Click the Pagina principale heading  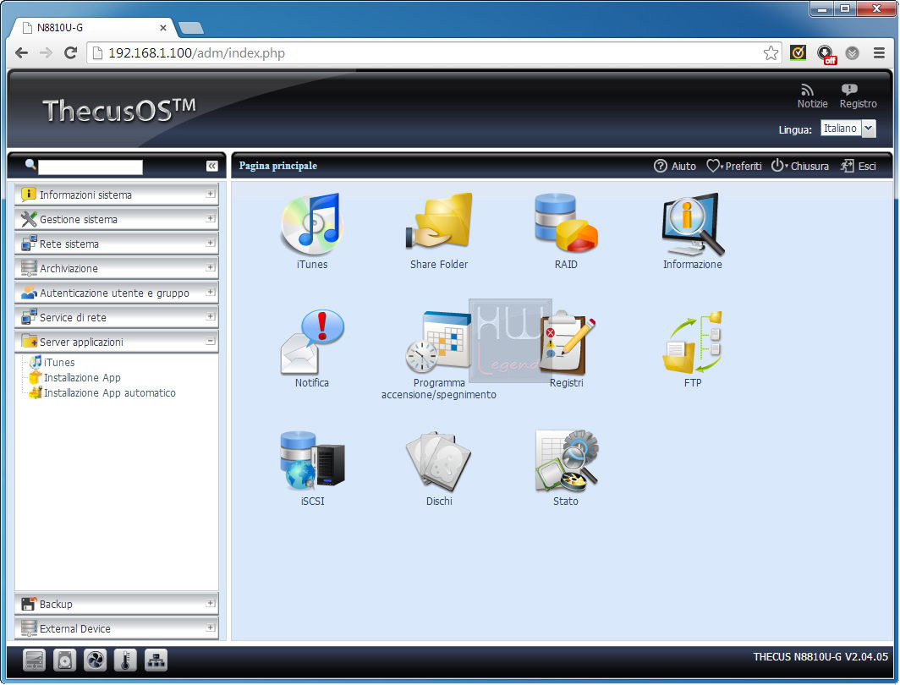(x=277, y=166)
